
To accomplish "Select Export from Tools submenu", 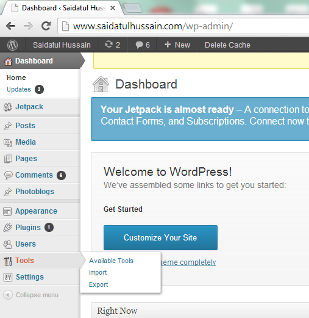I will (x=98, y=284).
